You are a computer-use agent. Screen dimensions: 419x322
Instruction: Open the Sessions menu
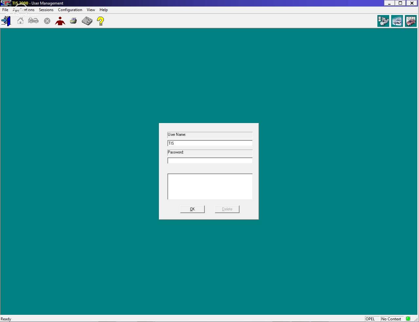point(46,10)
